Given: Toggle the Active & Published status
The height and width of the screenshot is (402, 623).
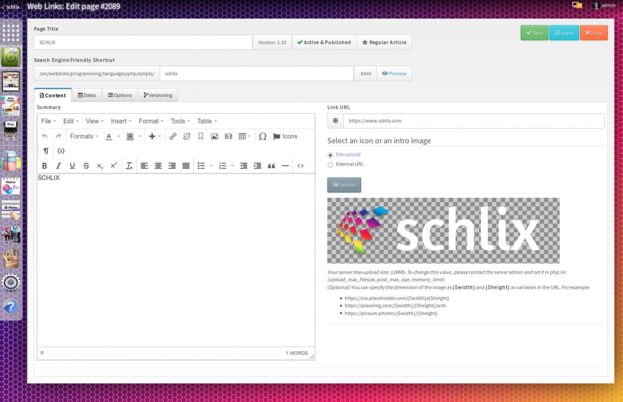Looking at the screenshot, I should (324, 42).
